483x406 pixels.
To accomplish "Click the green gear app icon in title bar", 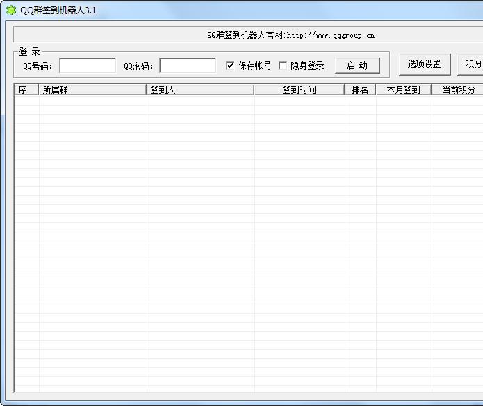I will 11,10.
